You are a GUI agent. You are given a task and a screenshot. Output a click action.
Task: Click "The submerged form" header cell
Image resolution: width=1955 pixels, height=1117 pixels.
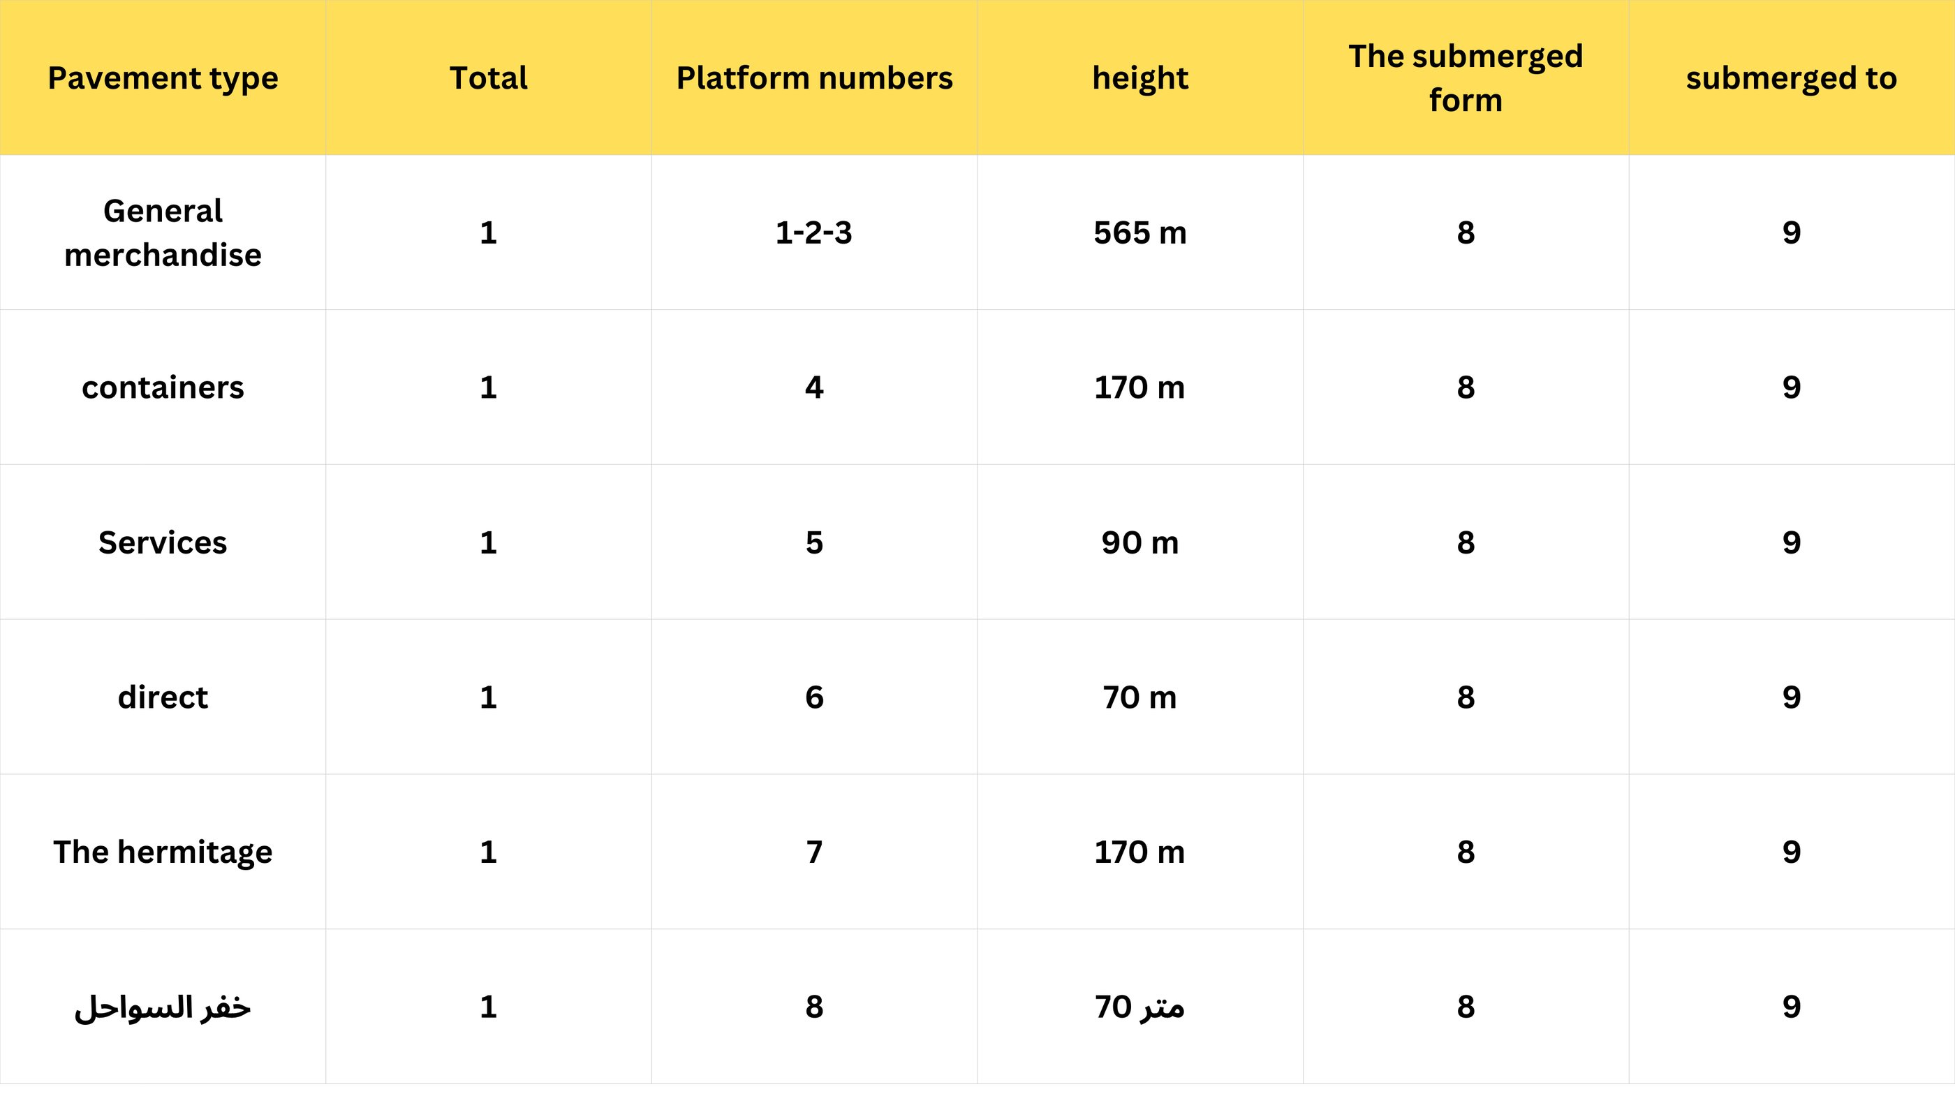pos(1466,78)
